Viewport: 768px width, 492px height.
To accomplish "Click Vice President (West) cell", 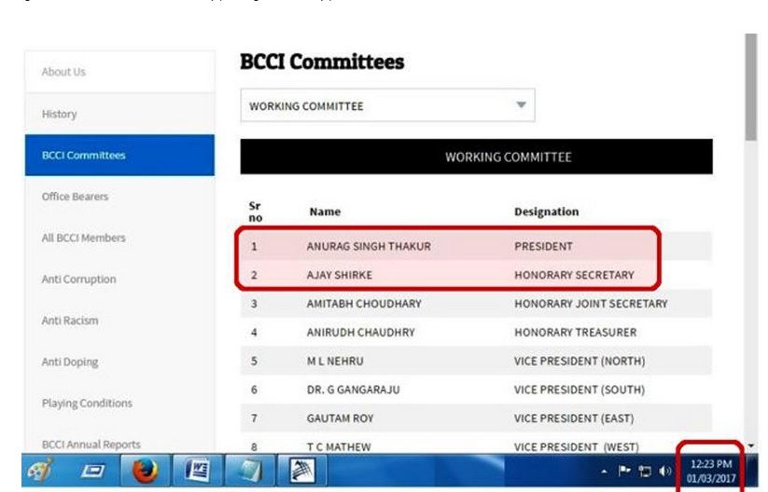I will click(577, 446).
